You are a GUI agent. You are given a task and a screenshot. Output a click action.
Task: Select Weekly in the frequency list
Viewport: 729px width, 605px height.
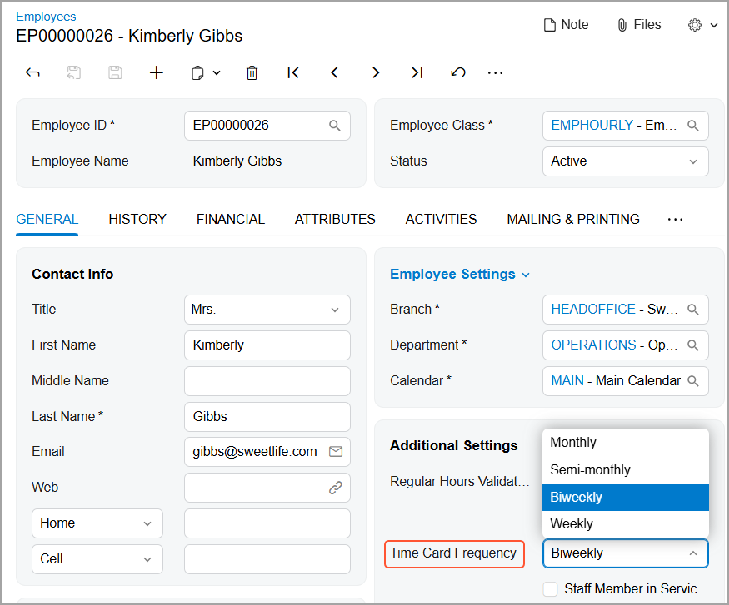[x=626, y=524]
